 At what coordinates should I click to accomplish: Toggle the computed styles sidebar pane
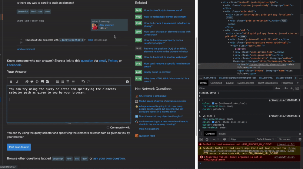pyautogui.click(x=297, y=88)
